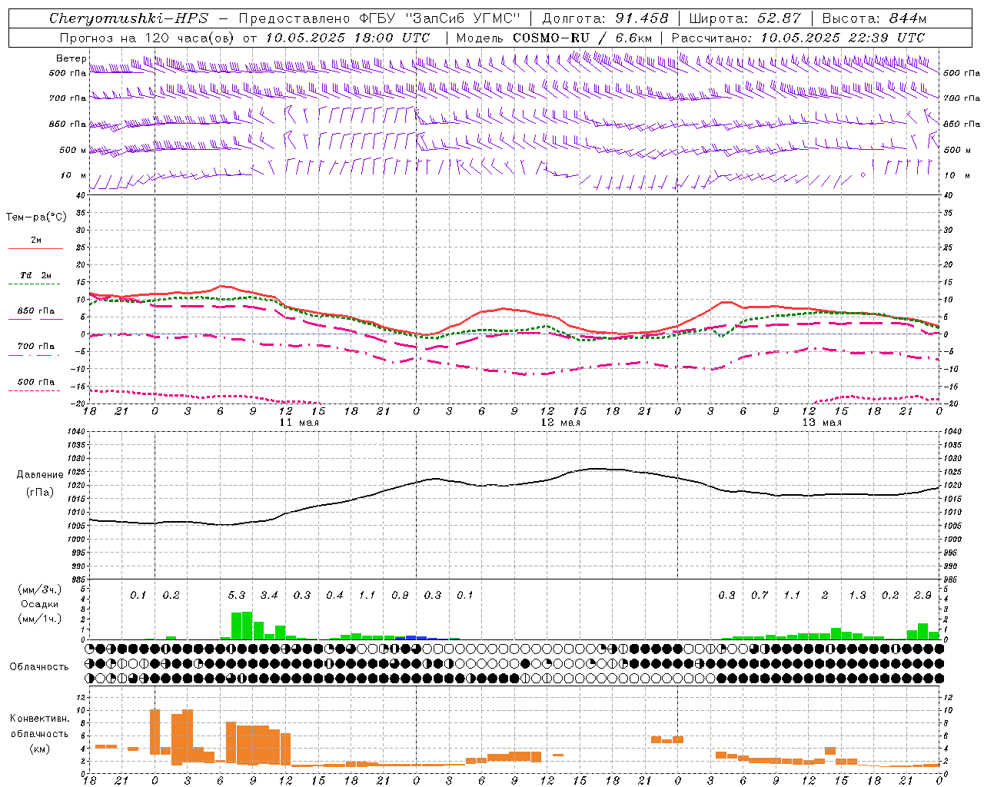Click the 3.4 precipitation total
This screenshot has height=787, width=984.
pyautogui.click(x=269, y=596)
